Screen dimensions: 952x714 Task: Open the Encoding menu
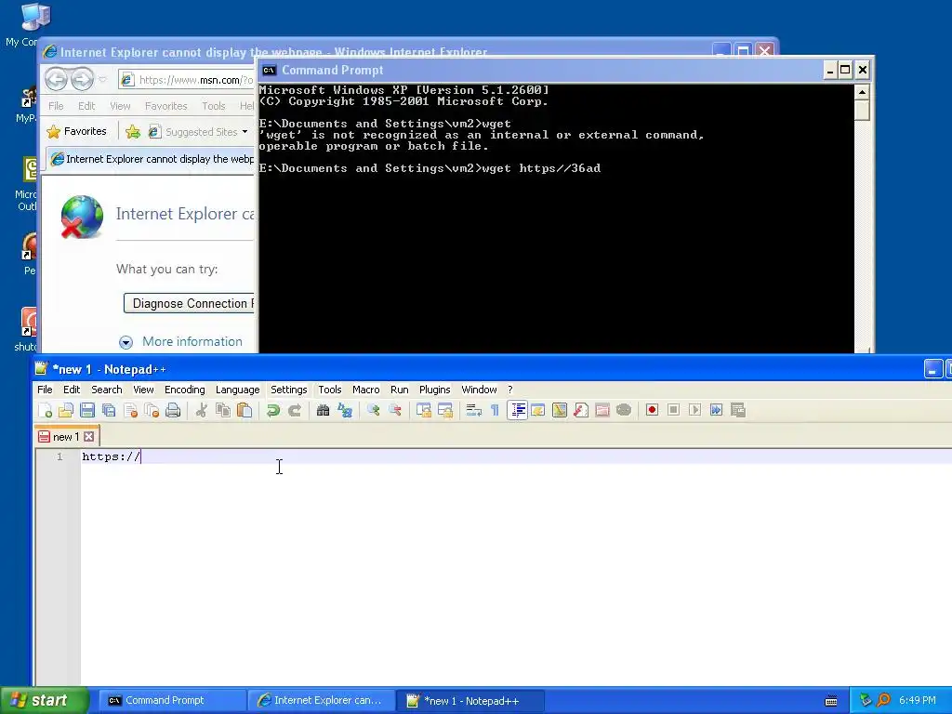coord(185,390)
